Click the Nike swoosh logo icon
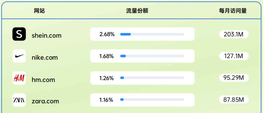Viewport: 263px width, 113px height. (19, 56)
